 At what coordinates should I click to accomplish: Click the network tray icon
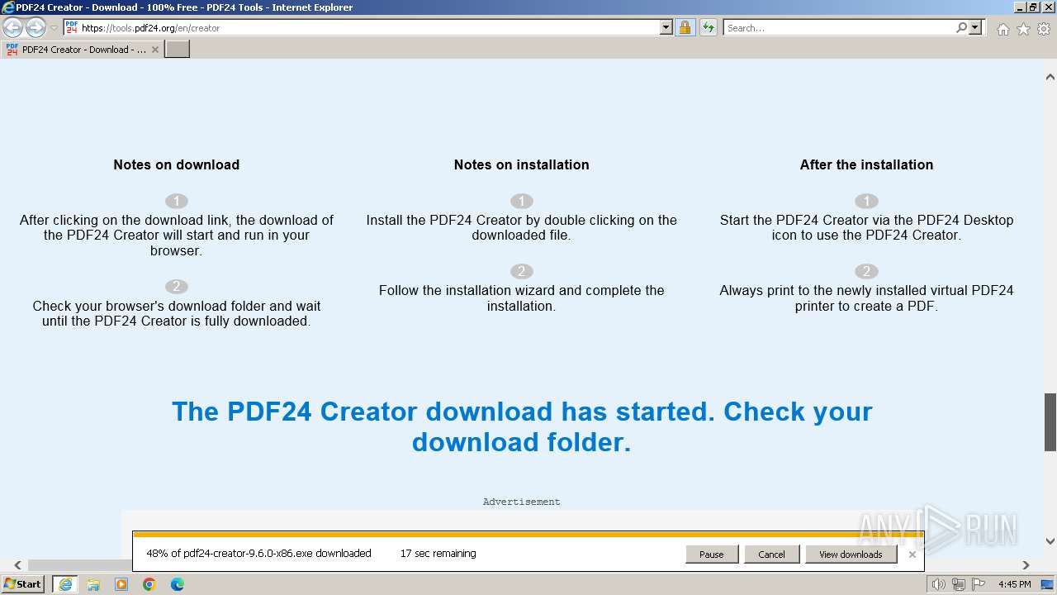point(959,584)
